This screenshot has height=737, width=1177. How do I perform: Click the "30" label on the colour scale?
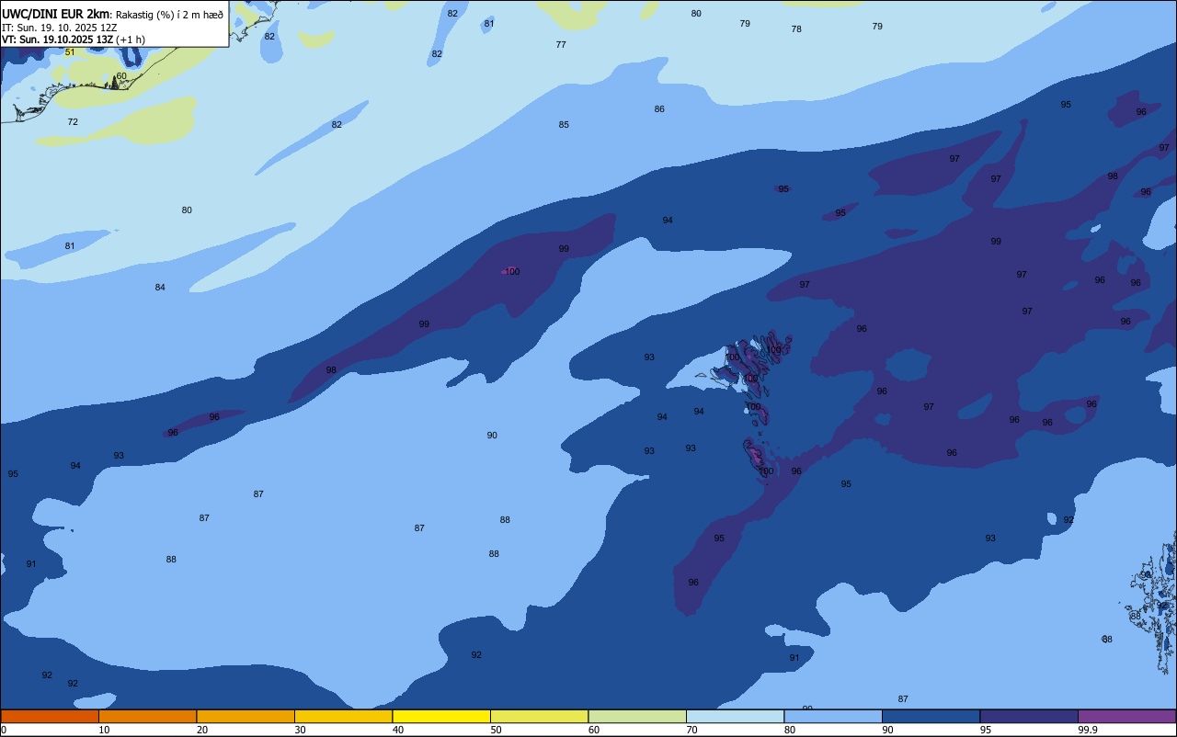coord(300,730)
